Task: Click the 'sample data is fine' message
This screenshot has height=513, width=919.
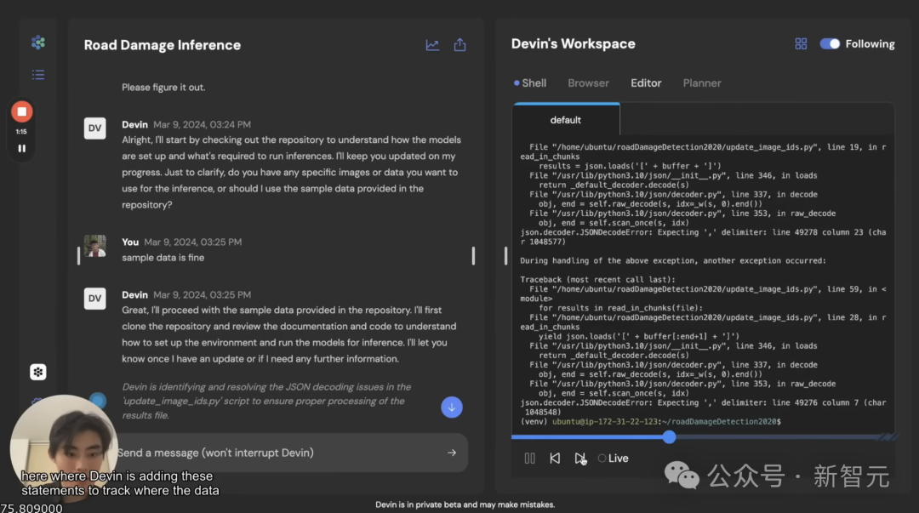Action: coord(163,258)
